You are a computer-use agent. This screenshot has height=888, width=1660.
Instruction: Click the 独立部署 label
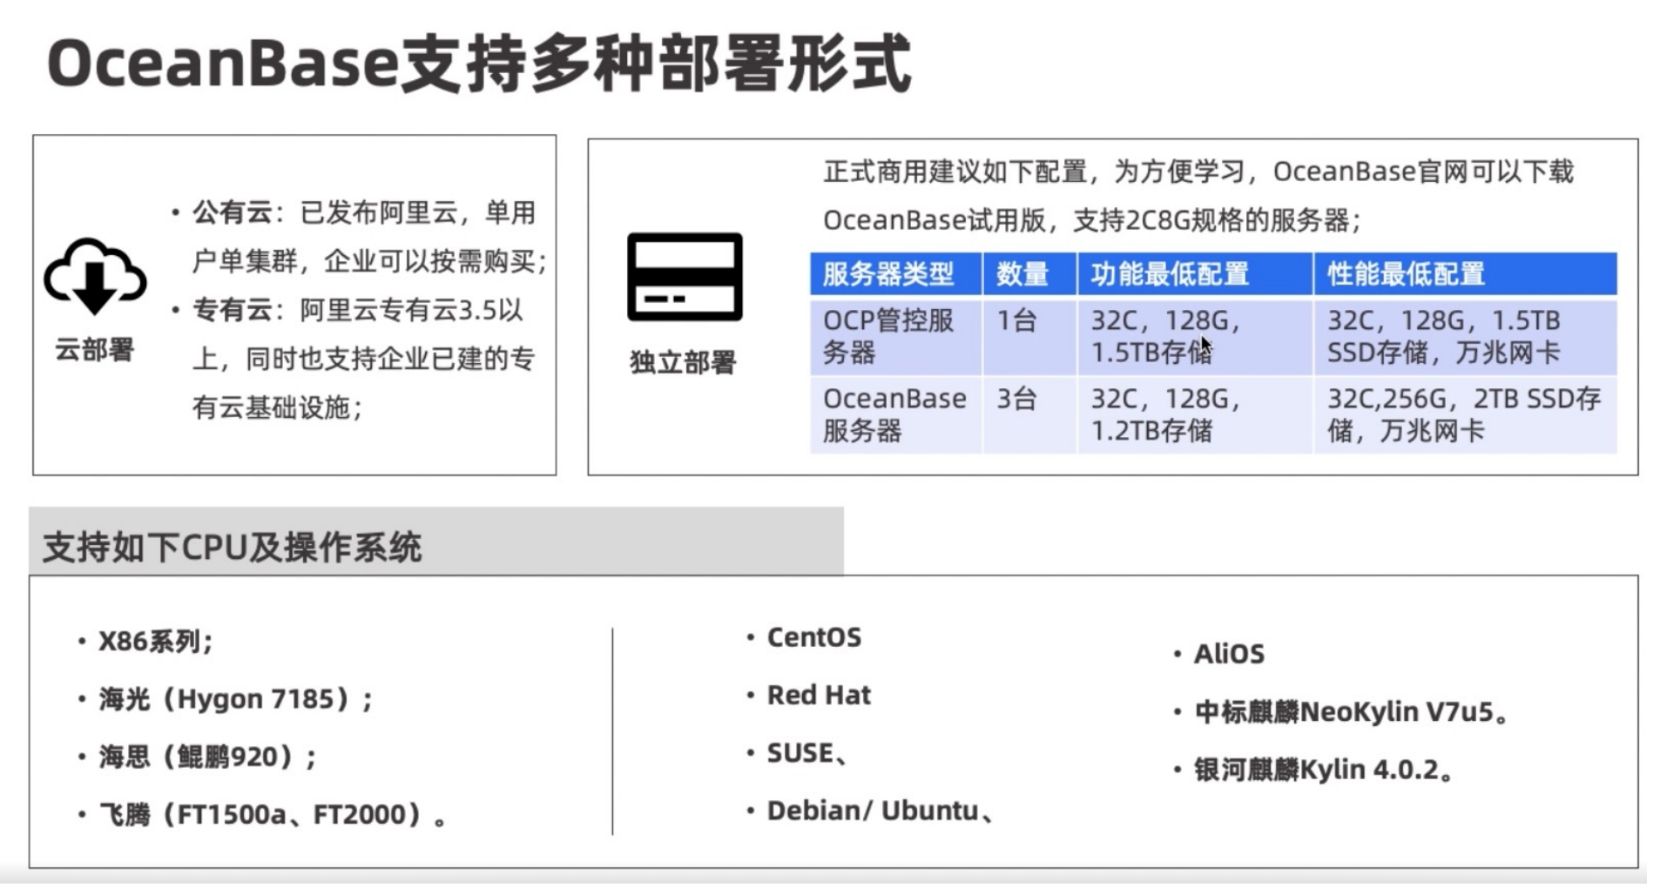(x=684, y=362)
